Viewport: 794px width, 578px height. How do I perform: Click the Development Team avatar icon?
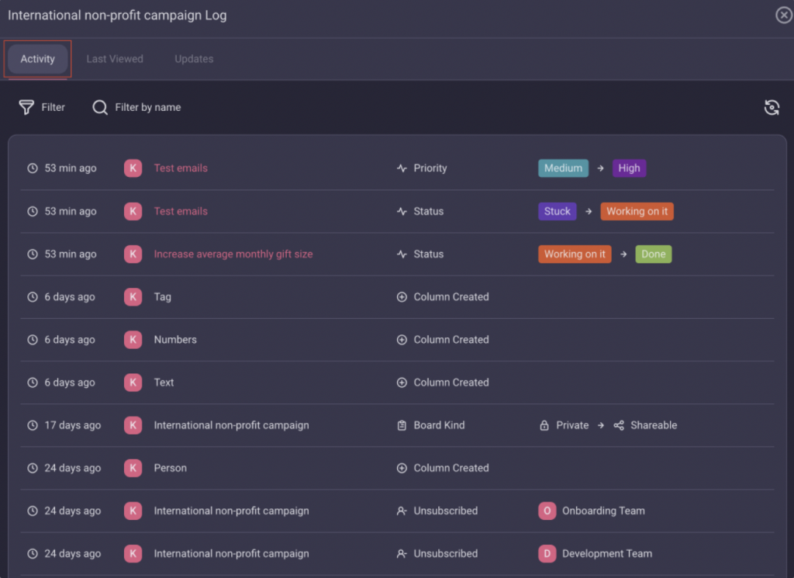[x=547, y=553]
